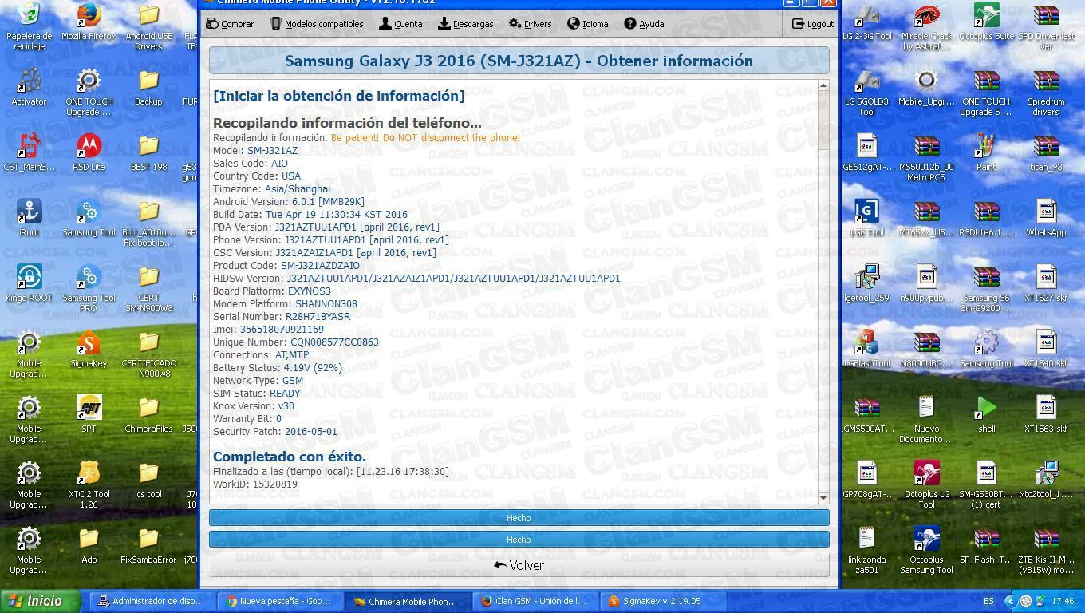Open the Activator desktop icon
This screenshot has width=1085, height=613.
[29, 87]
